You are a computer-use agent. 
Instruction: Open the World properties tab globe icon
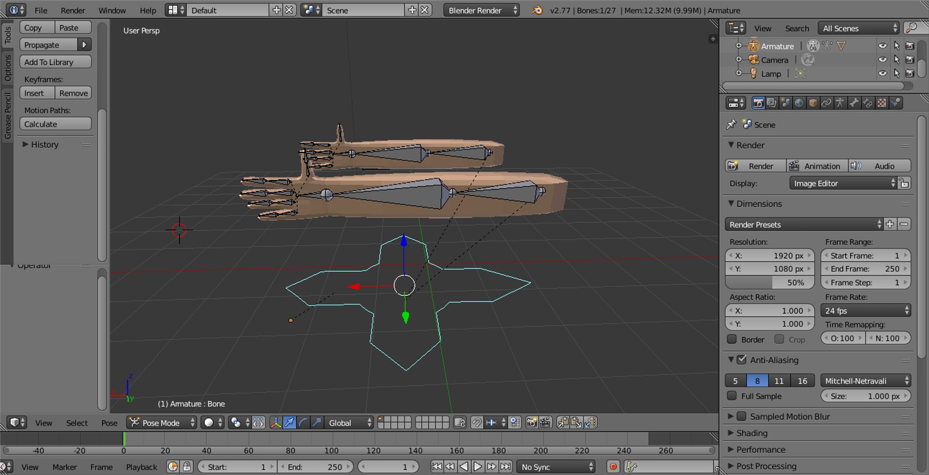799,103
